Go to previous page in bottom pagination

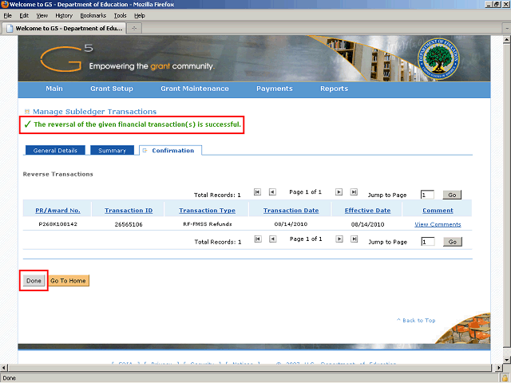pos(273,239)
